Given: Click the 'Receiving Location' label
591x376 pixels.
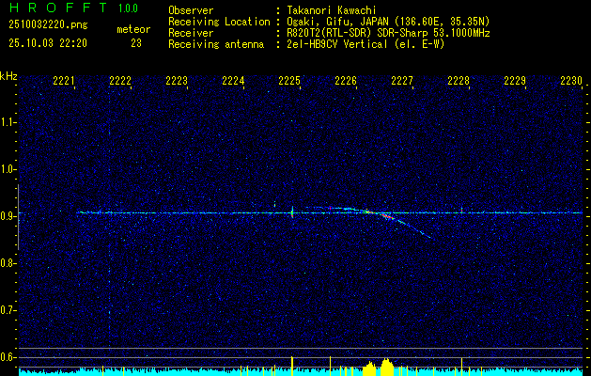Looking at the screenshot, I should (219, 22).
